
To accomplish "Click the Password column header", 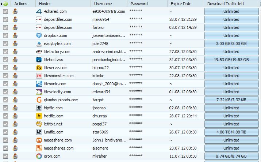I will pos(147,4).
